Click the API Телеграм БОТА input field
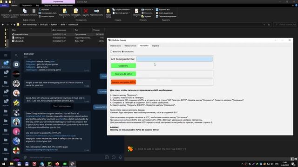The width and height of the screenshot is (298, 167). tap(175, 59)
